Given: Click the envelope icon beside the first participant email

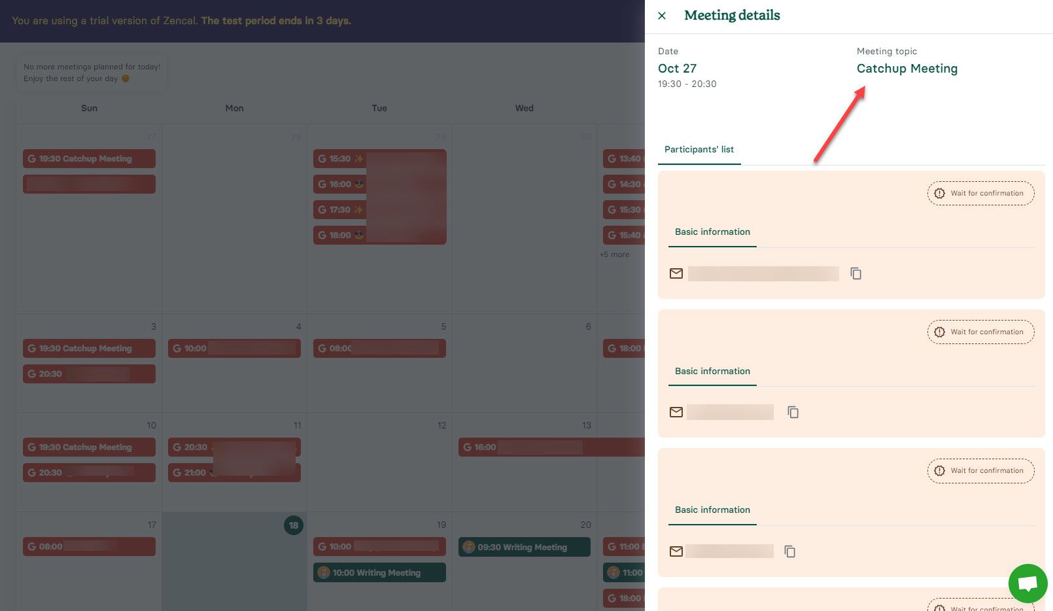Looking at the screenshot, I should (x=676, y=273).
